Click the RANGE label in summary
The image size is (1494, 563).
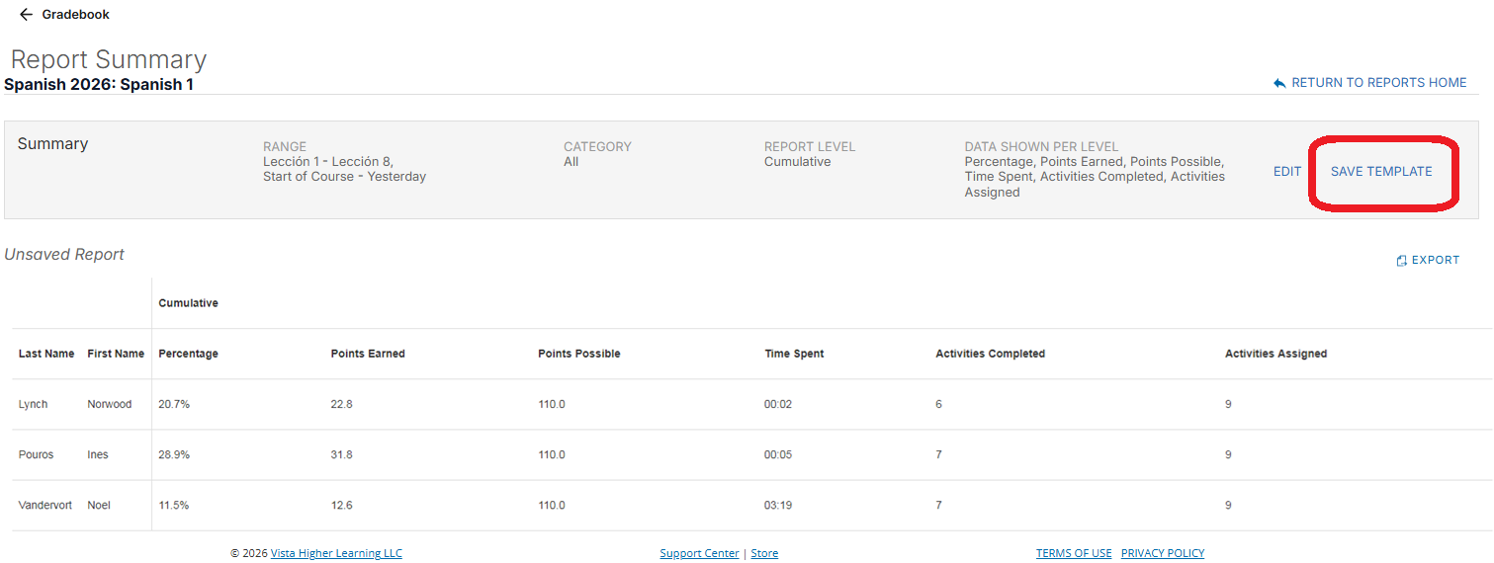tap(285, 147)
